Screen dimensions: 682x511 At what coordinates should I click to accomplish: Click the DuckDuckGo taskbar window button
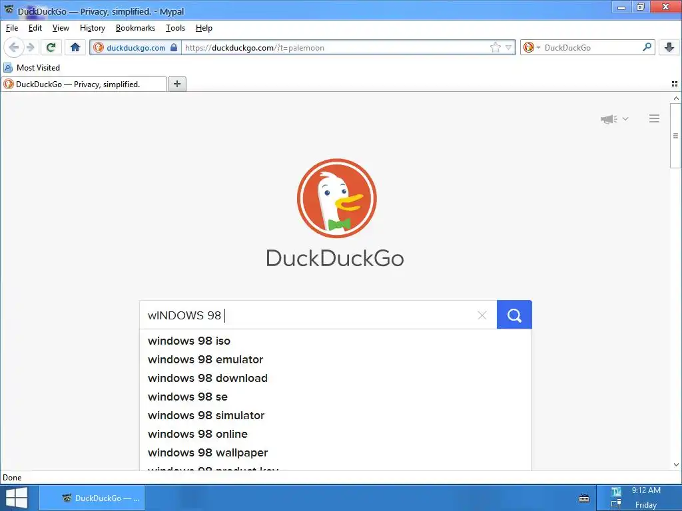point(92,498)
